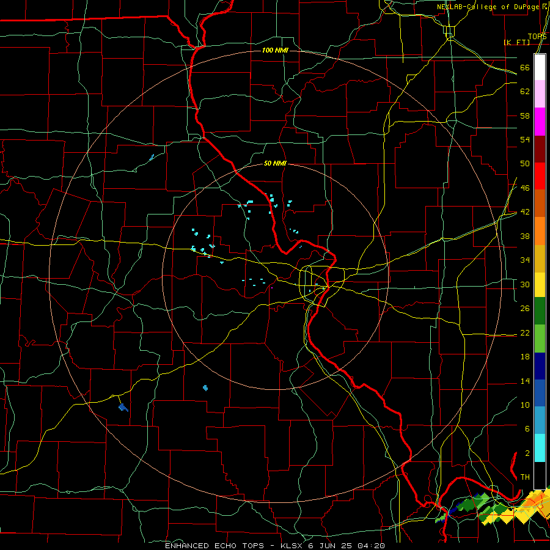Click the "26" scale value
550x550 pixels.
pos(525,309)
